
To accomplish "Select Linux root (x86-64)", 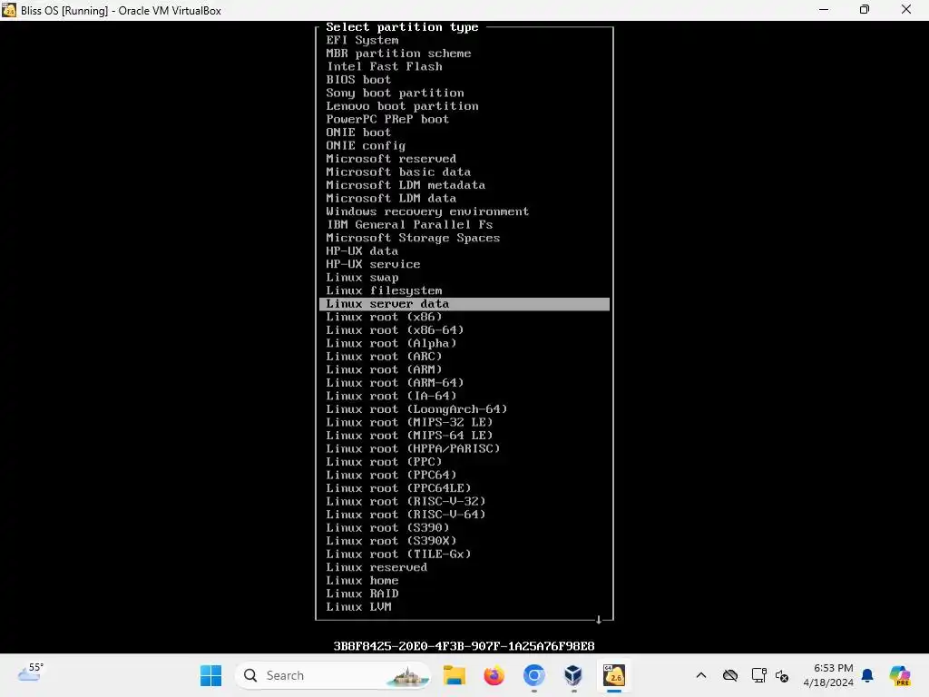I will point(395,330).
